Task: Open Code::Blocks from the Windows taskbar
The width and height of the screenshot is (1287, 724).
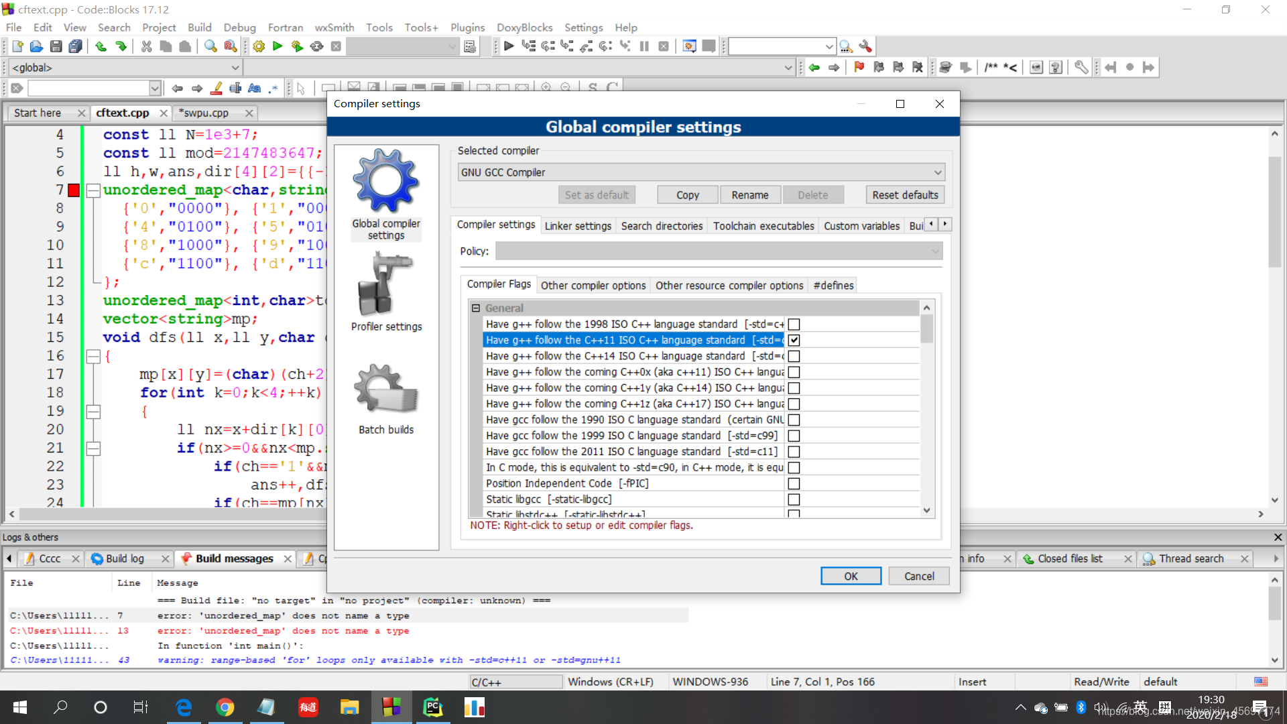Action: click(391, 707)
